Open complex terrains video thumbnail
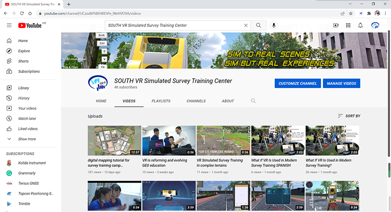 pos(223,141)
